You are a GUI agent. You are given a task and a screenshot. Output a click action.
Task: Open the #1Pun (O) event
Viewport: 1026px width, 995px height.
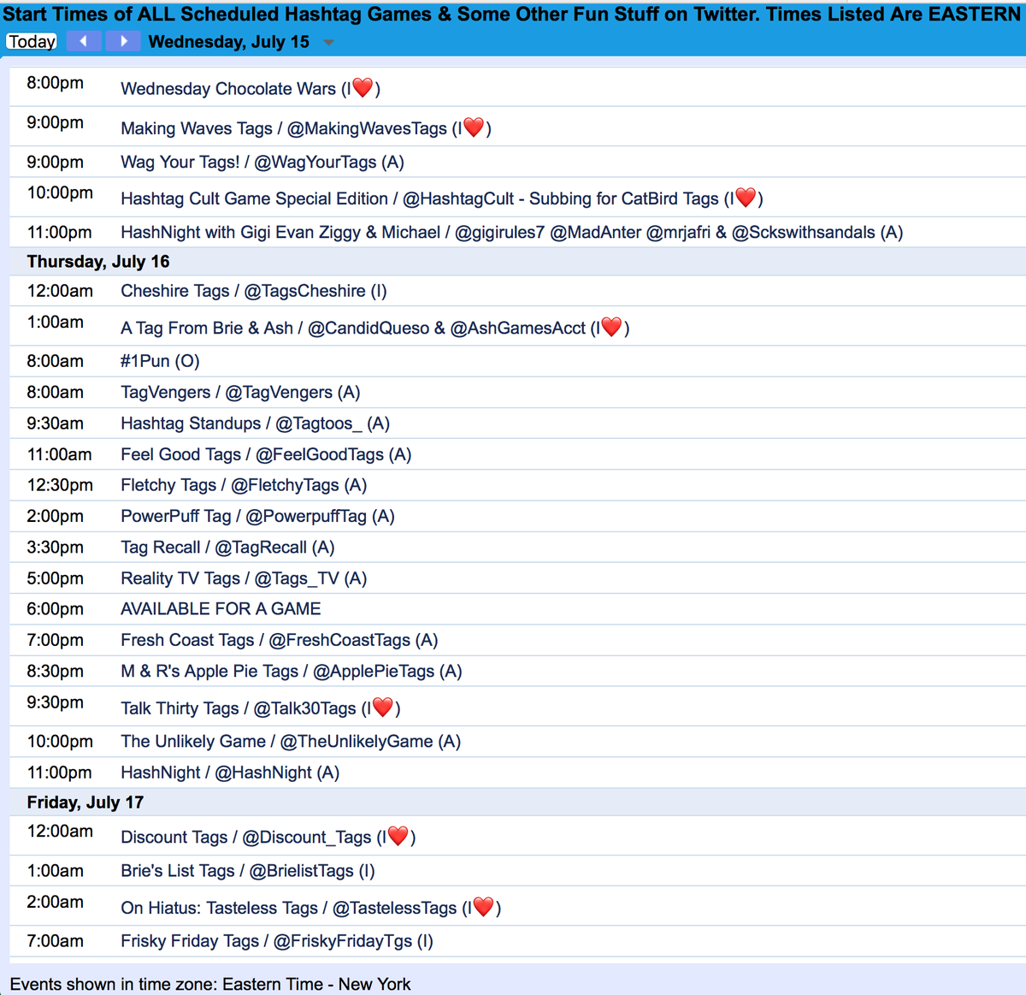point(160,361)
